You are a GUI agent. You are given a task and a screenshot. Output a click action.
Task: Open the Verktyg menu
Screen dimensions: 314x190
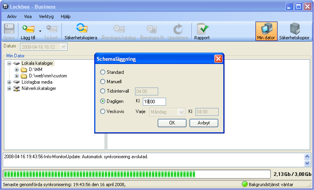[x=46, y=16]
